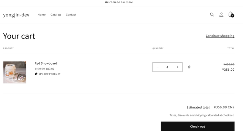Click the struck-through total ¥400.00

[229, 64]
